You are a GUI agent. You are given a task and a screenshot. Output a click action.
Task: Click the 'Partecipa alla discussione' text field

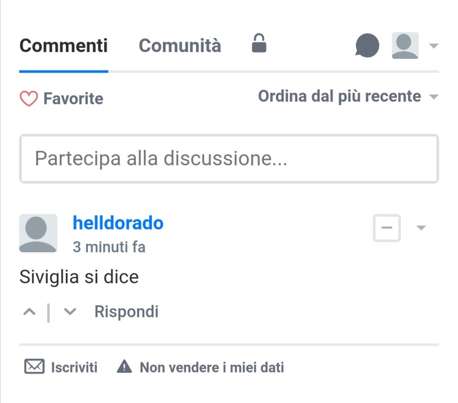pos(229,159)
